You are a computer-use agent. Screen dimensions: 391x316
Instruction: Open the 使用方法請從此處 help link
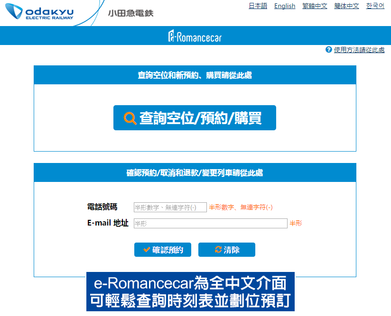359,50
